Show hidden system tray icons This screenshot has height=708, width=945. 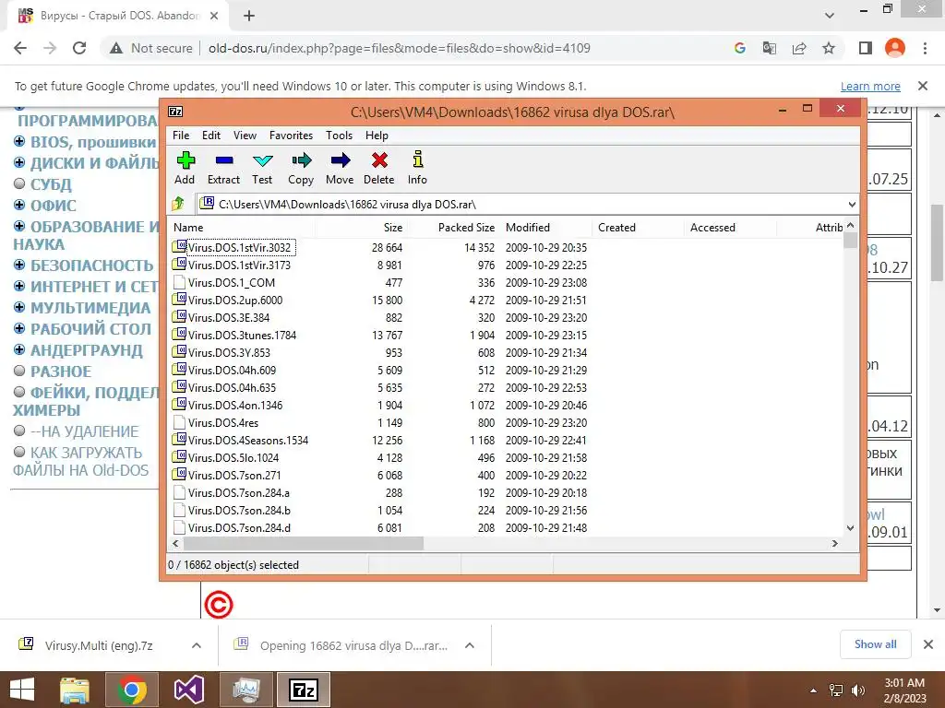coord(814,690)
